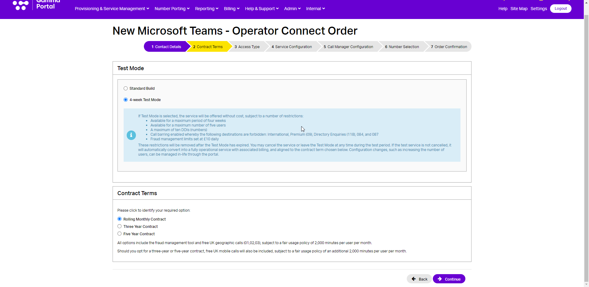
Task: Expand the Number Porting menu
Action: click(x=172, y=9)
